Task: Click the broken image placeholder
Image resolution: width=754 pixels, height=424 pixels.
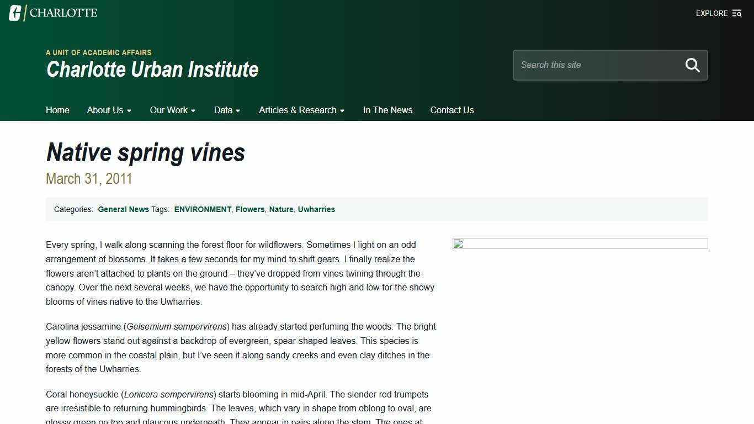Action: (580, 243)
